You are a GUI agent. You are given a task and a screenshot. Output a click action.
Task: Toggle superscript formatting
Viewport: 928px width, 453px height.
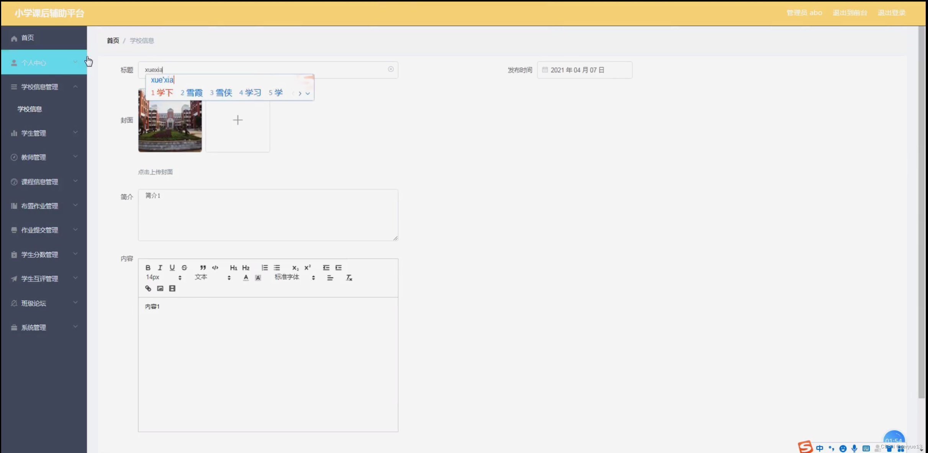[x=307, y=267]
